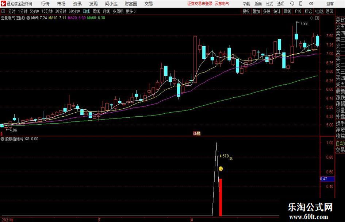The image size is (345, 222).
Task: Click the mobile phone icon
Action: pyautogui.click(x=301, y=4)
